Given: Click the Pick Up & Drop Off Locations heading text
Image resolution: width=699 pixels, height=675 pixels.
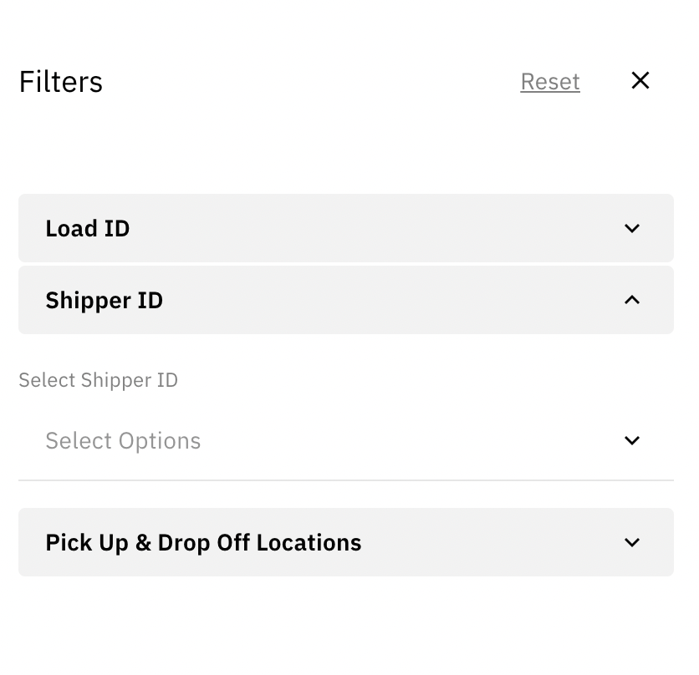Looking at the screenshot, I should pyautogui.click(x=203, y=542).
